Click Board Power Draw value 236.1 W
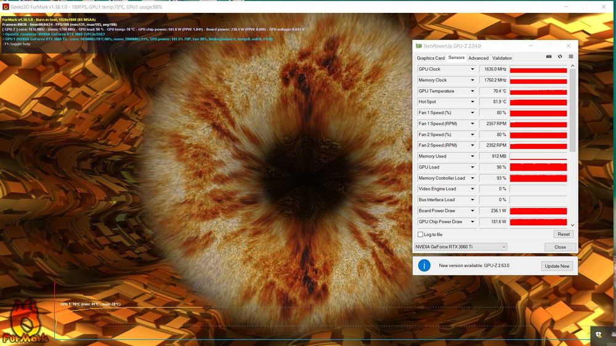 coord(493,211)
